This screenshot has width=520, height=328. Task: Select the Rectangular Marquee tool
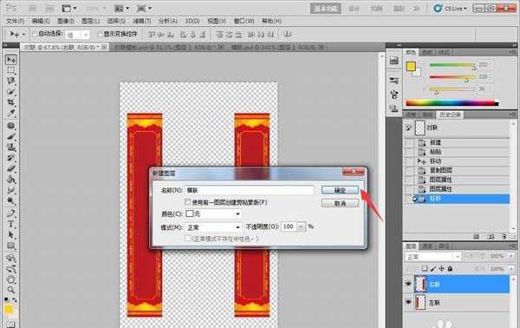(11, 70)
